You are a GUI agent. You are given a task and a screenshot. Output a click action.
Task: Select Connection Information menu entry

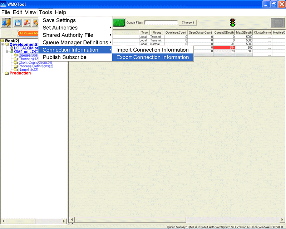(75, 50)
